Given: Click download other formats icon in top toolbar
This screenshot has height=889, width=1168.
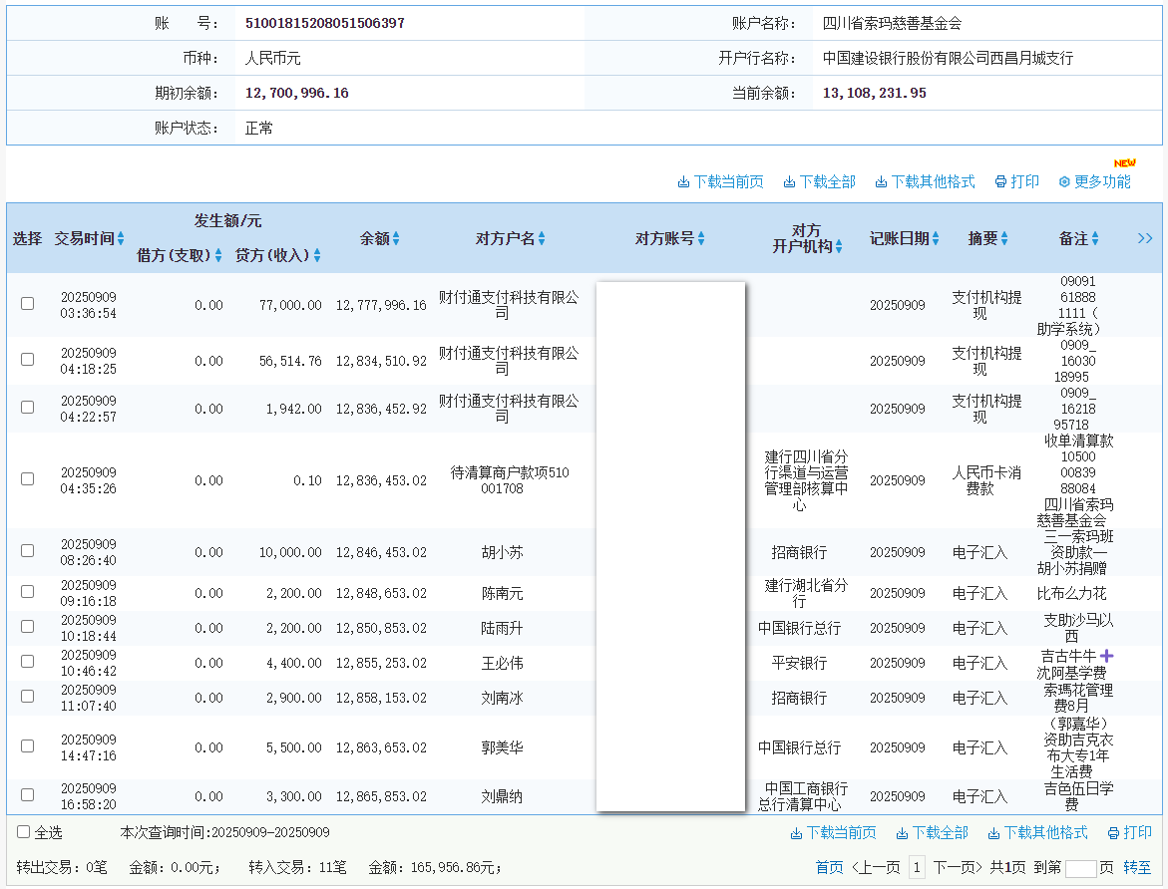Looking at the screenshot, I should click(882, 182).
